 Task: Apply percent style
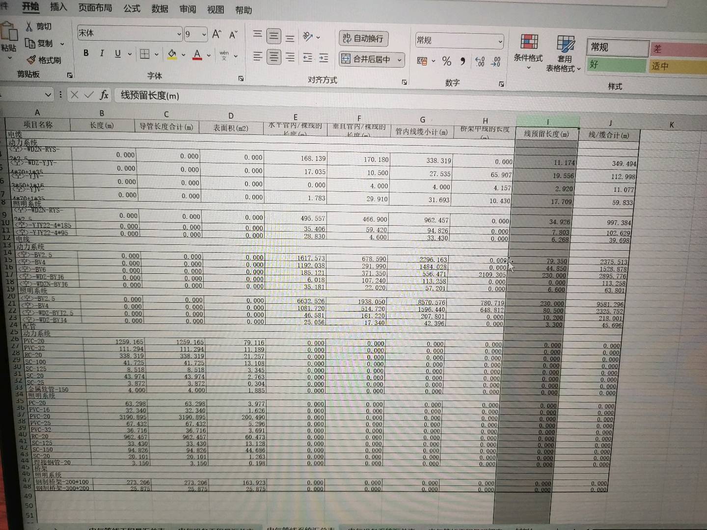point(446,61)
